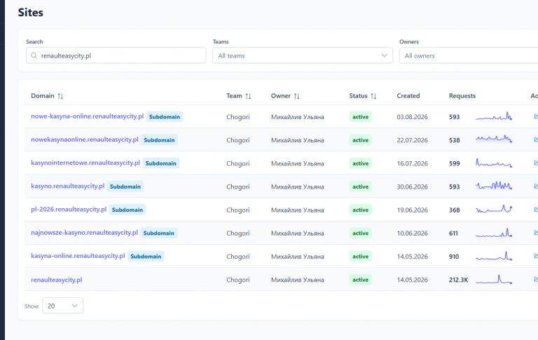Click owner Михайлив Ульяна in najnowsze-kasyno row
This screenshot has width=538, height=340.
298,233
